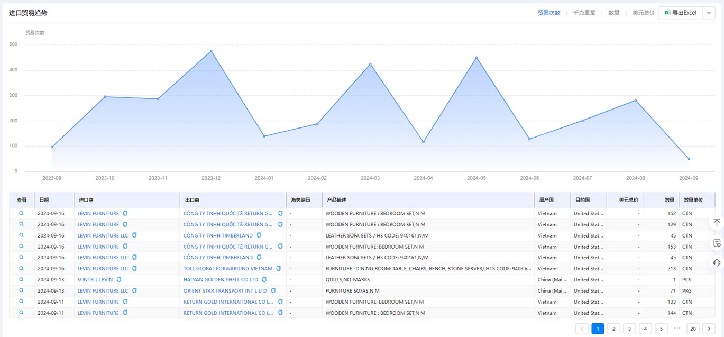The width and height of the screenshot is (724, 337).
Task: Open the SUNTELL LEVIN importer link
Action: pos(95,279)
